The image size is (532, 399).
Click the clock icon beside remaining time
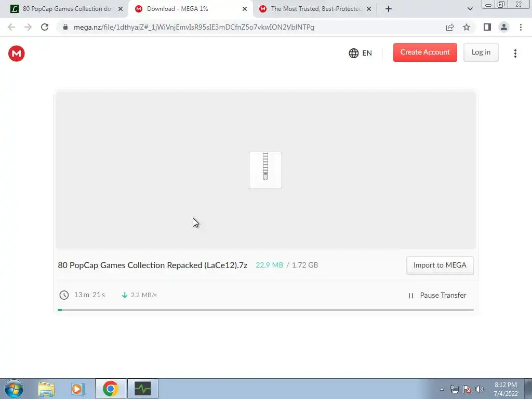click(x=64, y=295)
